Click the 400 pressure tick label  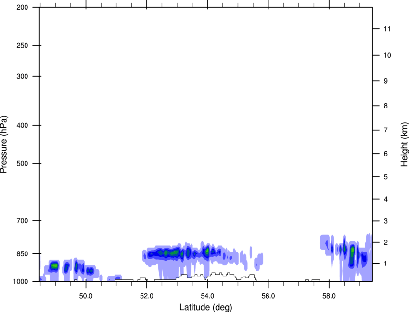coord(22,125)
